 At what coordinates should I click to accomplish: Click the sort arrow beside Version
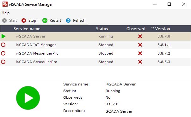153,28
